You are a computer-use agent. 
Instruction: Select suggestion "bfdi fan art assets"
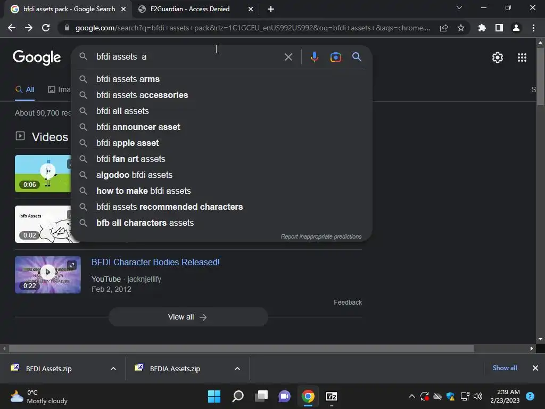tap(222, 159)
